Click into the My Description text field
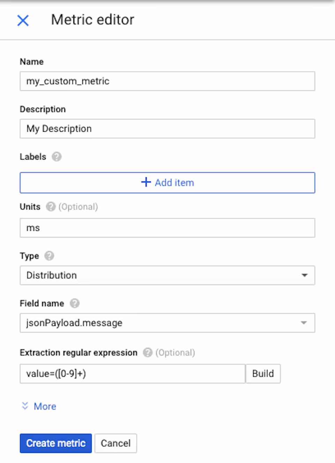This screenshot has width=335, height=463. [x=167, y=129]
